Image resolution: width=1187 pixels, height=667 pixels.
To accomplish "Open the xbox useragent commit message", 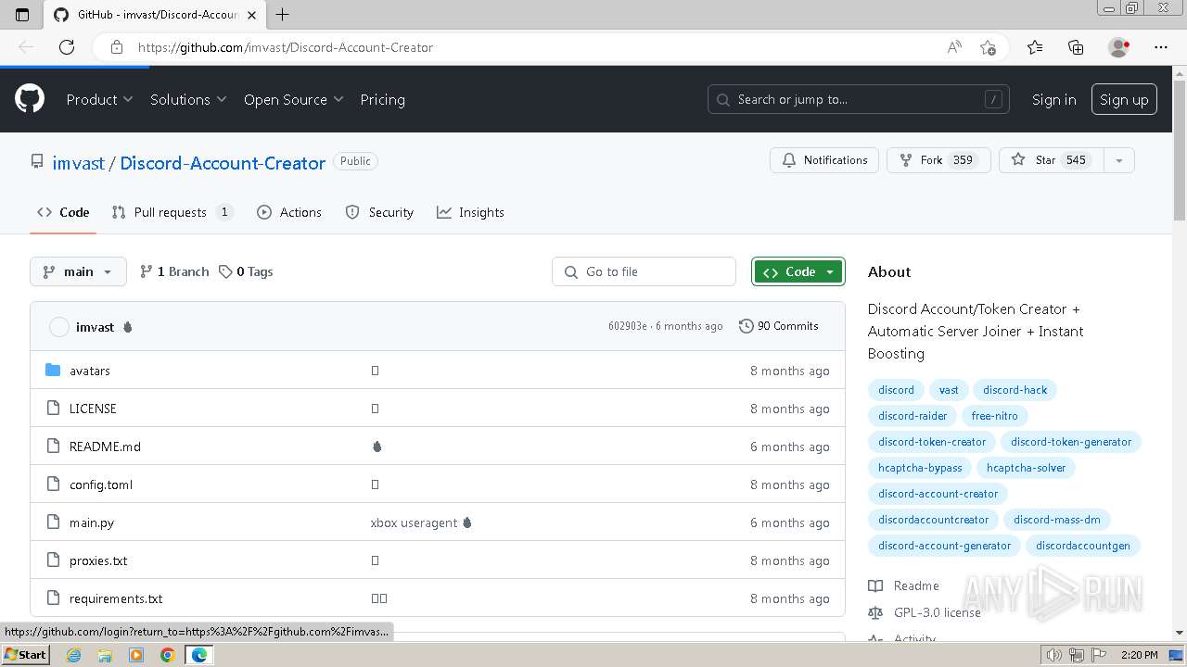I will [x=414, y=522].
